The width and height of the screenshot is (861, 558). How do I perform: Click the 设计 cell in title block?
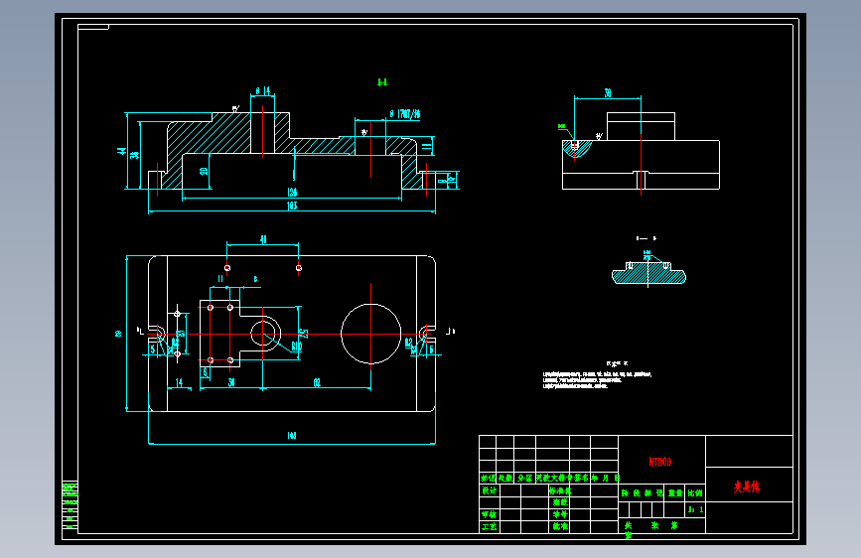tap(490, 490)
